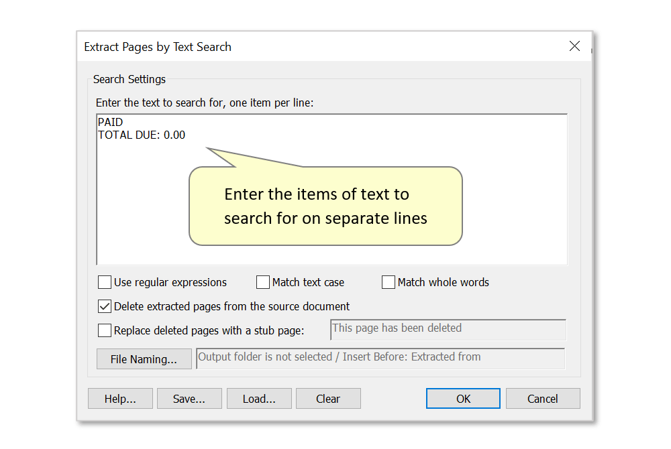Enable Match whole words option
This screenshot has height=449, width=671.
tap(388, 282)
